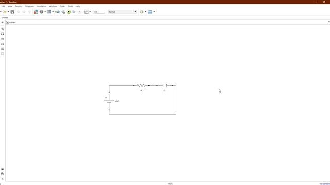Click the Build Model icon
This screenshot has width=330, height=185.
coord(150,12)
